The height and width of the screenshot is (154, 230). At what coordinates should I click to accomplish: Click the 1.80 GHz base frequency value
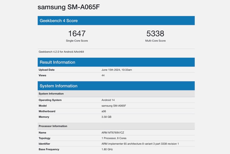click(107, 149)
